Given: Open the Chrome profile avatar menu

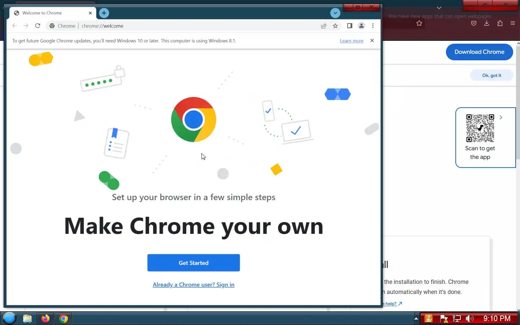Looking at the screenshot, I should pos(361,26).
